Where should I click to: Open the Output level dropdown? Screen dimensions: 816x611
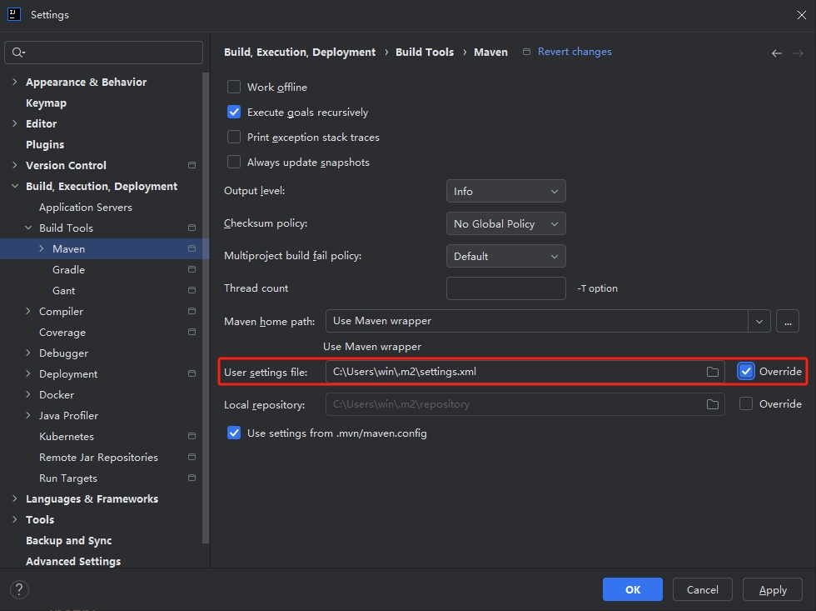click(x=506, y=191)
